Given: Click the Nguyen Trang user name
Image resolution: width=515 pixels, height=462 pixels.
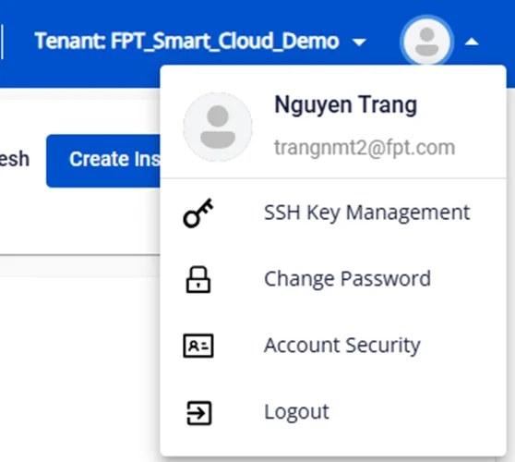Looking at the screenshot, I should 345,105.
